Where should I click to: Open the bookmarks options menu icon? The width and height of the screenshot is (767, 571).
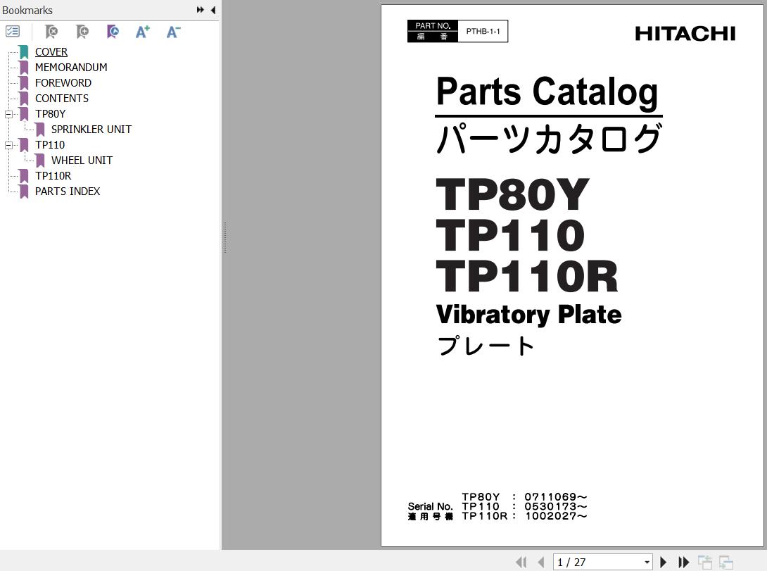click(13, 32)
